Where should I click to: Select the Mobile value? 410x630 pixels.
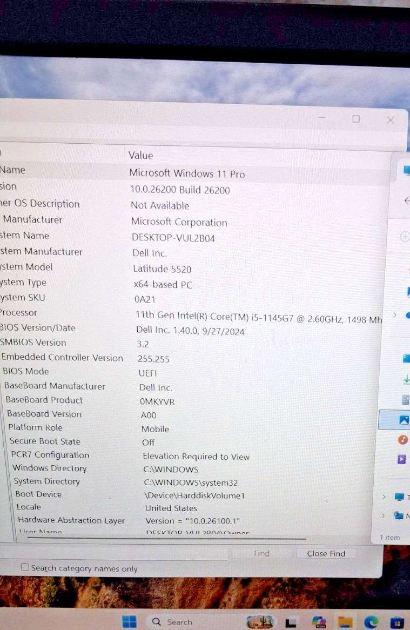[x=155, y=428]
